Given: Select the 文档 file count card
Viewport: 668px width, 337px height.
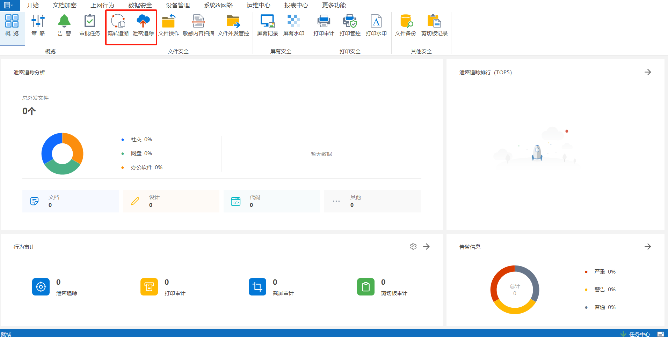Looking at the screenshot, I should pos(70,201).
